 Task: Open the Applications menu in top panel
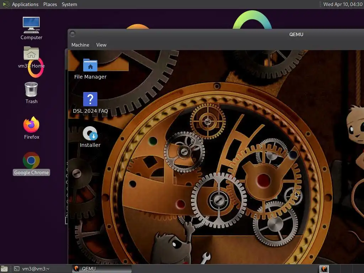pos(25,4)
